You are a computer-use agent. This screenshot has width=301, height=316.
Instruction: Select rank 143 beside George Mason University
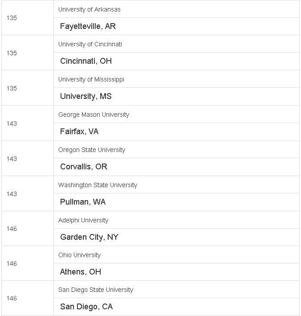click(x=12, y=123)
